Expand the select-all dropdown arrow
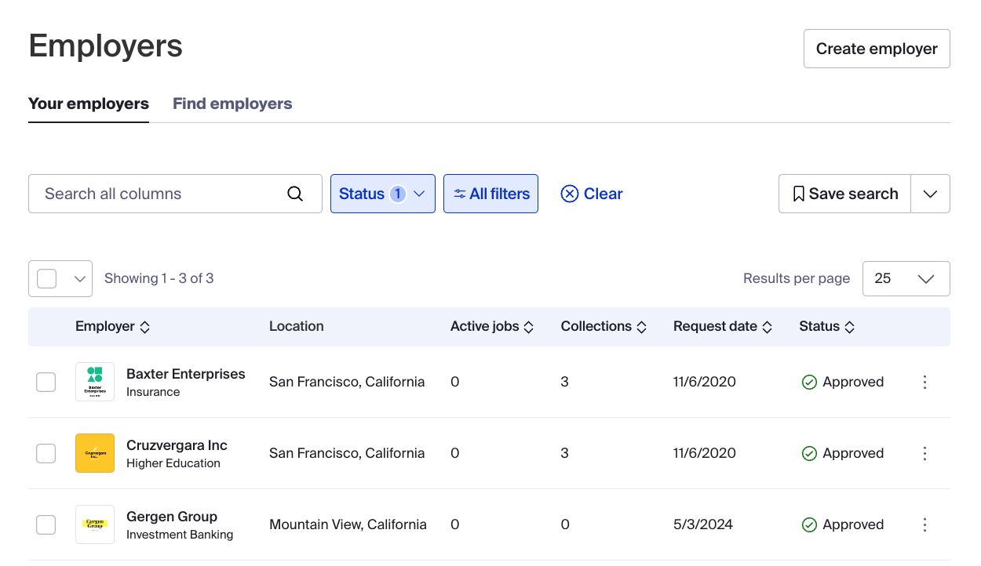 click(x=78, y=278)
